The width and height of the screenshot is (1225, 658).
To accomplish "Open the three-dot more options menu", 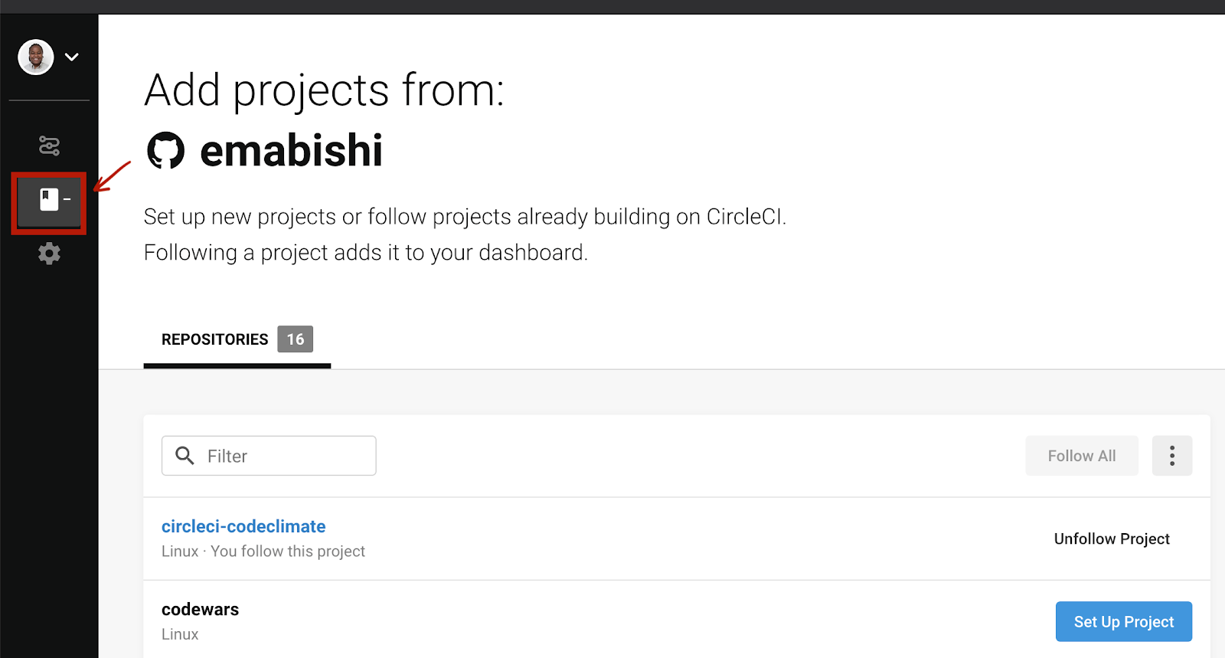I will tap(1171, 456).
